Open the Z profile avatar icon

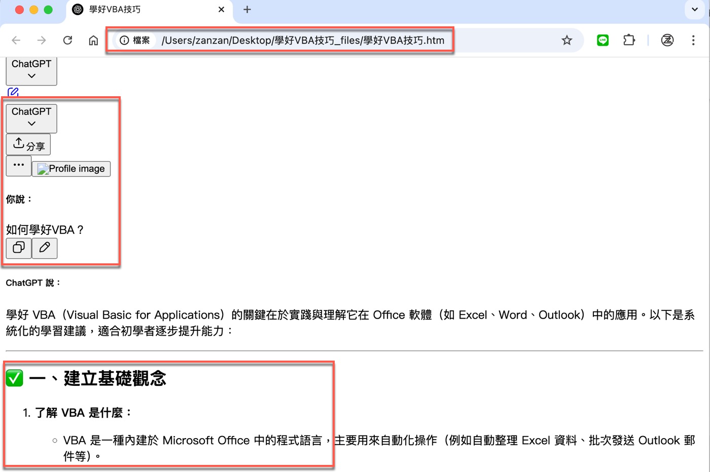[x=667, y=41]
